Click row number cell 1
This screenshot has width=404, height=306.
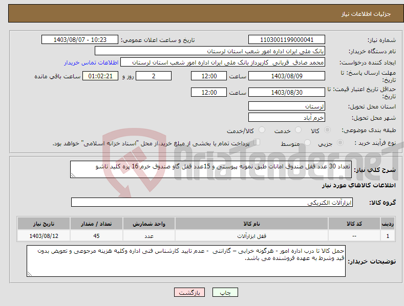click(x=388, y=236)
